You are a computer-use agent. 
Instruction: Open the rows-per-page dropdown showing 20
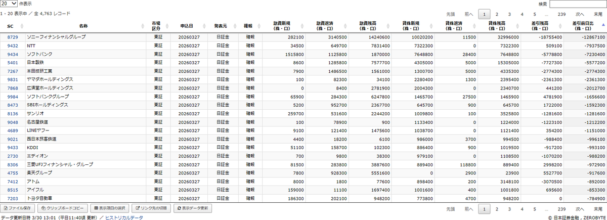(x=9, y=4)
